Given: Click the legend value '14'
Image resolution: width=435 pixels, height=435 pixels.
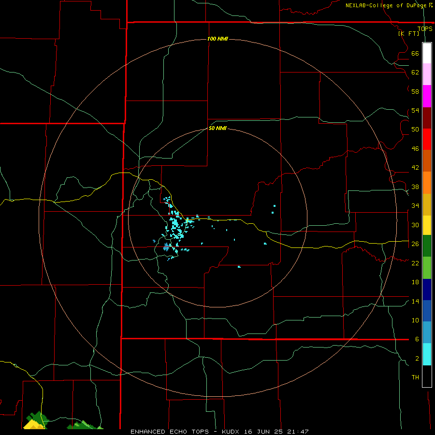Looking at the screenshot, I should pos(415,301).
